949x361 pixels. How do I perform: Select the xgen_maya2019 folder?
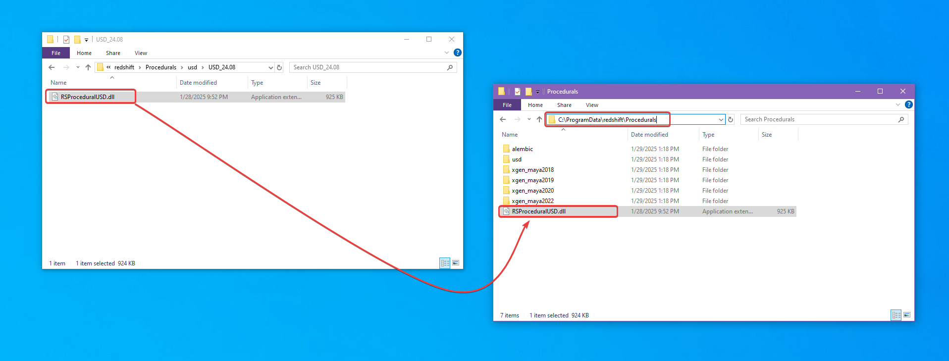point(533,180)
